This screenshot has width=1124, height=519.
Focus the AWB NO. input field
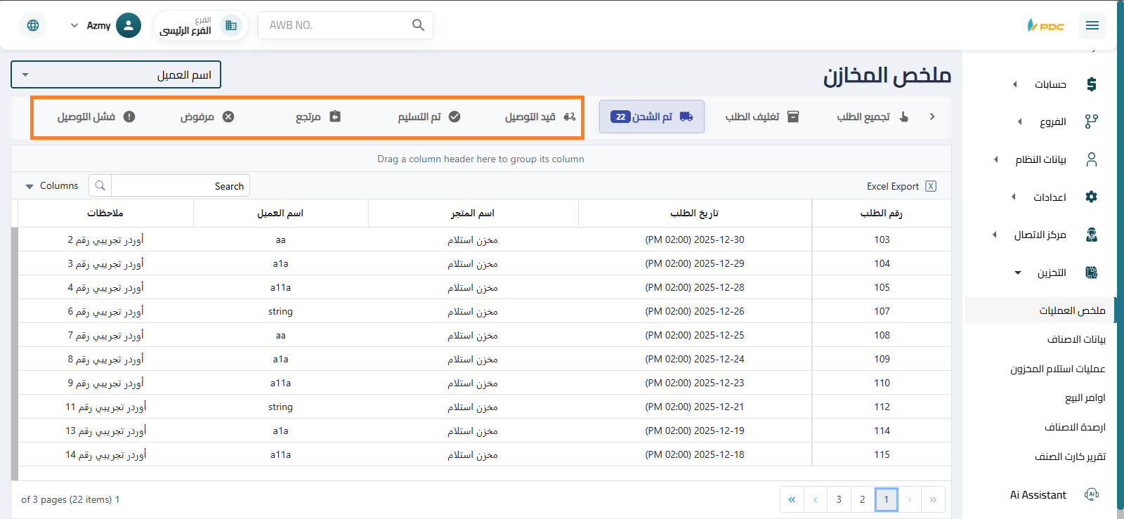tap(337, 25)
